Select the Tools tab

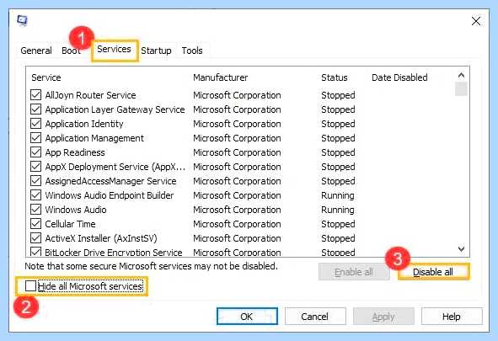tap(192, 51)
